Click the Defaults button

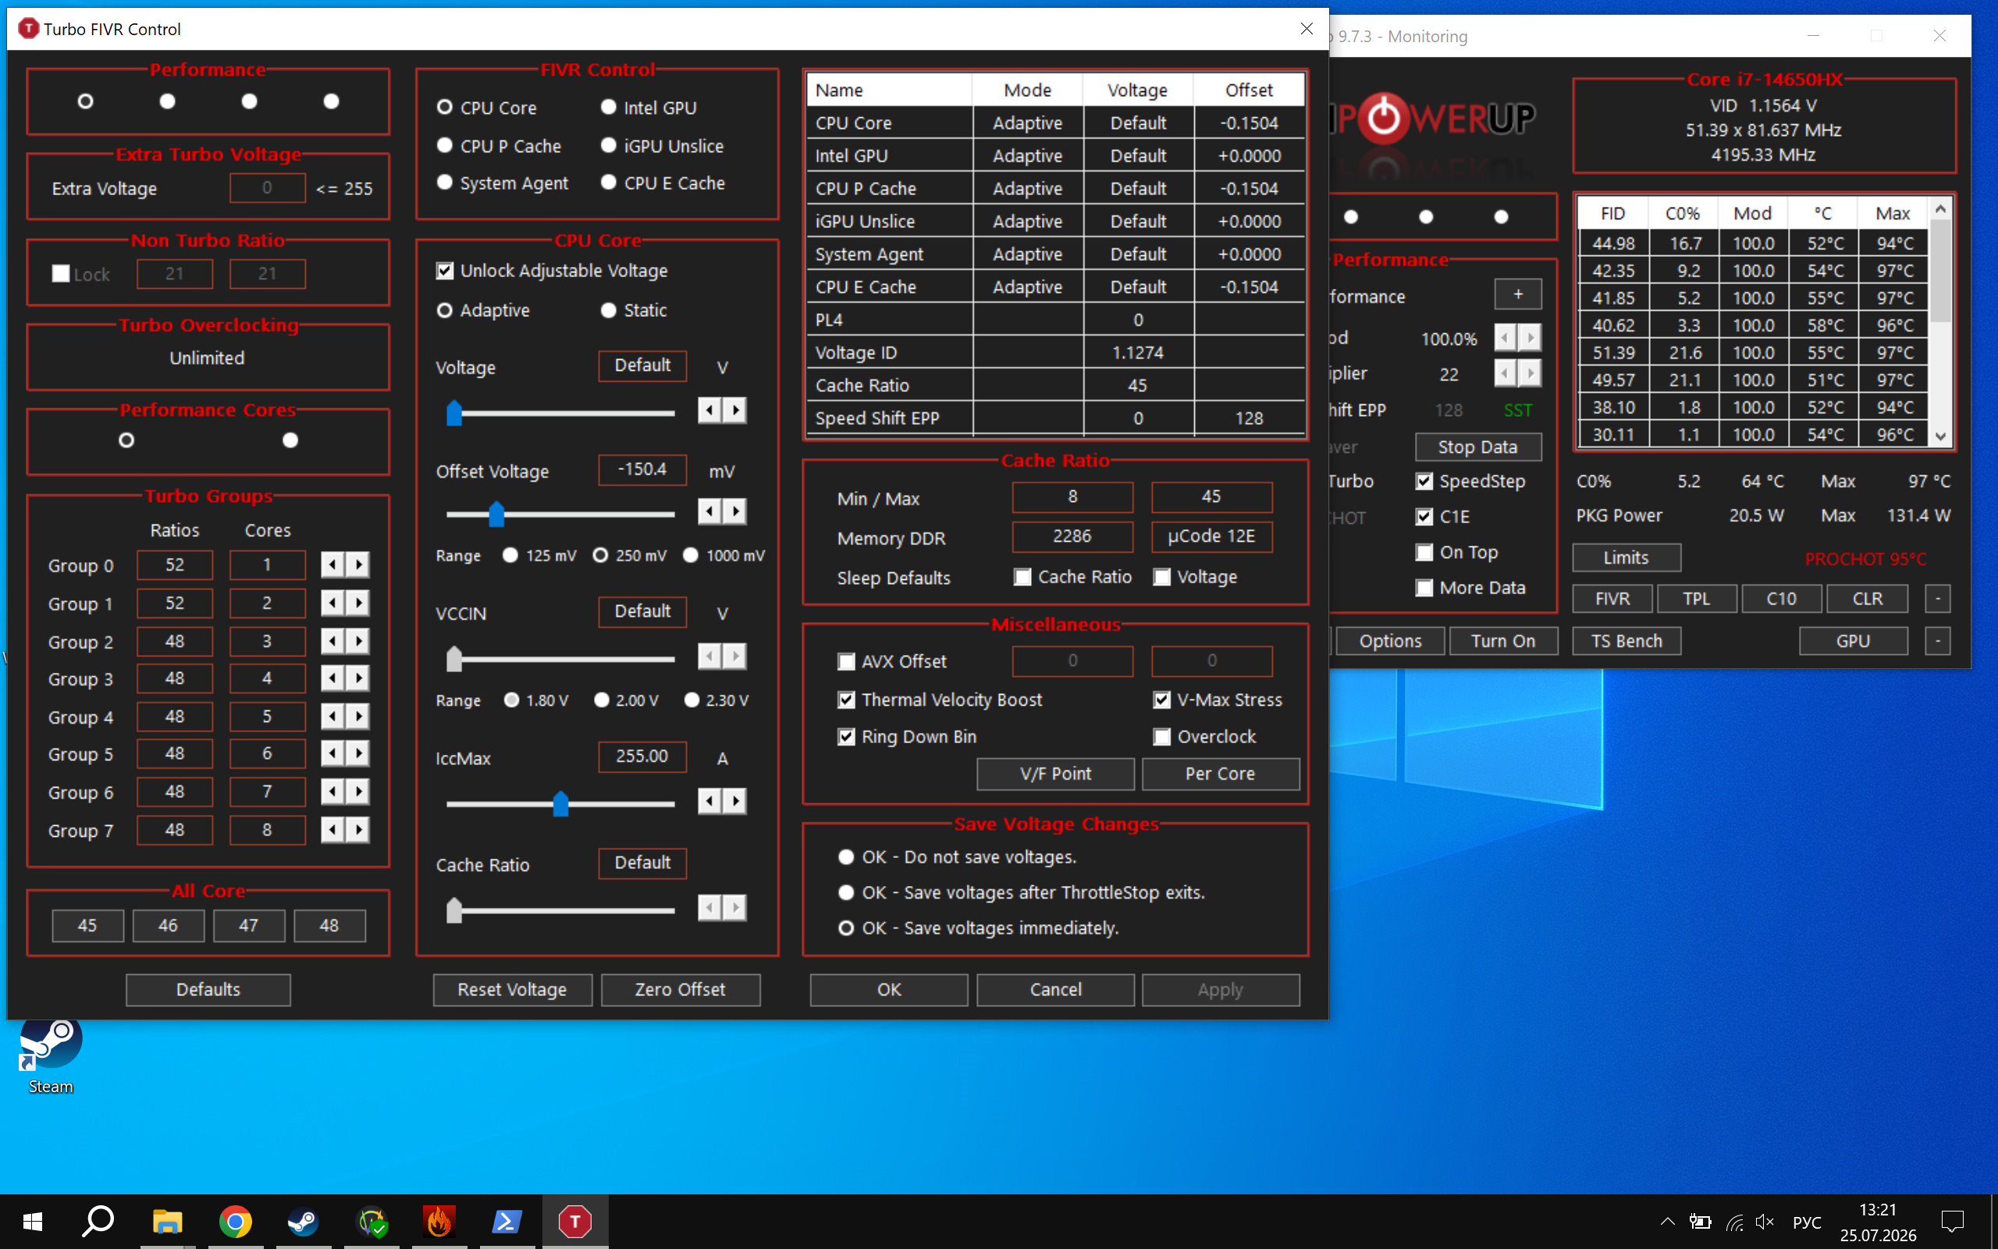click(x=208, y=990)
